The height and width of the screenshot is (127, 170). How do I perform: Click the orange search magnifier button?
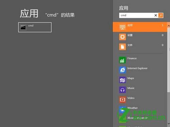[161, 15]
